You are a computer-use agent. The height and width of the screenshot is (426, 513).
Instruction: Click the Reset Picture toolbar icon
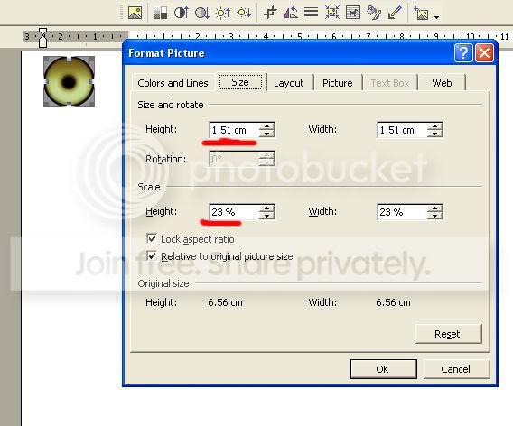click(421, 14)
